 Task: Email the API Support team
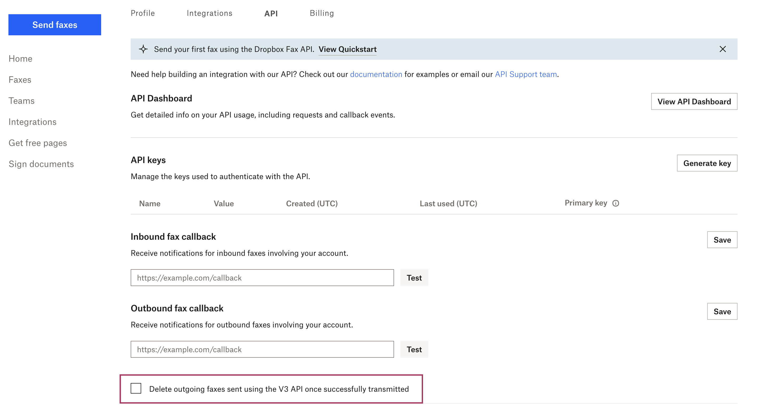[x=526, y=74]
